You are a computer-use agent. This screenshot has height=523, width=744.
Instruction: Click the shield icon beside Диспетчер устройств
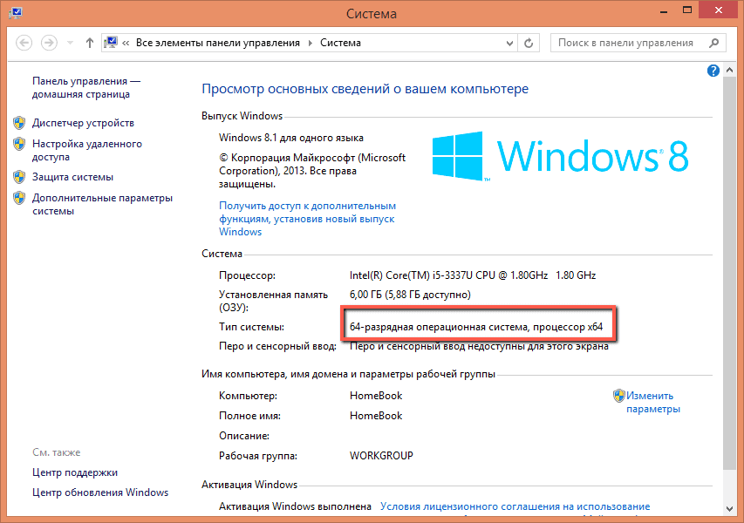point(19,123)
